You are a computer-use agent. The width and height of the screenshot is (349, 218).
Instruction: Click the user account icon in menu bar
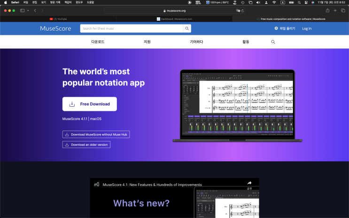pos(266,2)
